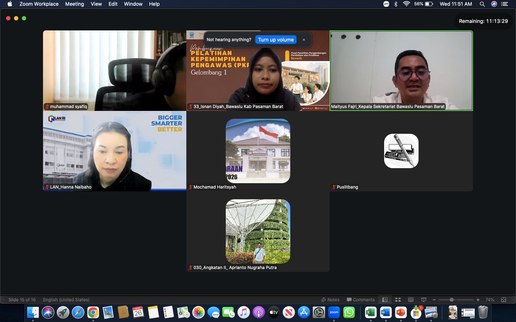Open Reminders in the Dock
The height and width of the screenshot is (322, 516).
[x=168, y=312]
